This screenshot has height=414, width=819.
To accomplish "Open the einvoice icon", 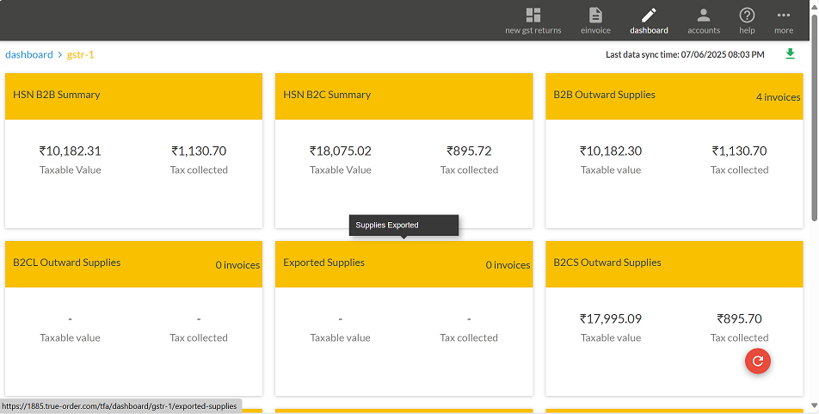I will click(x=595, y=15).
